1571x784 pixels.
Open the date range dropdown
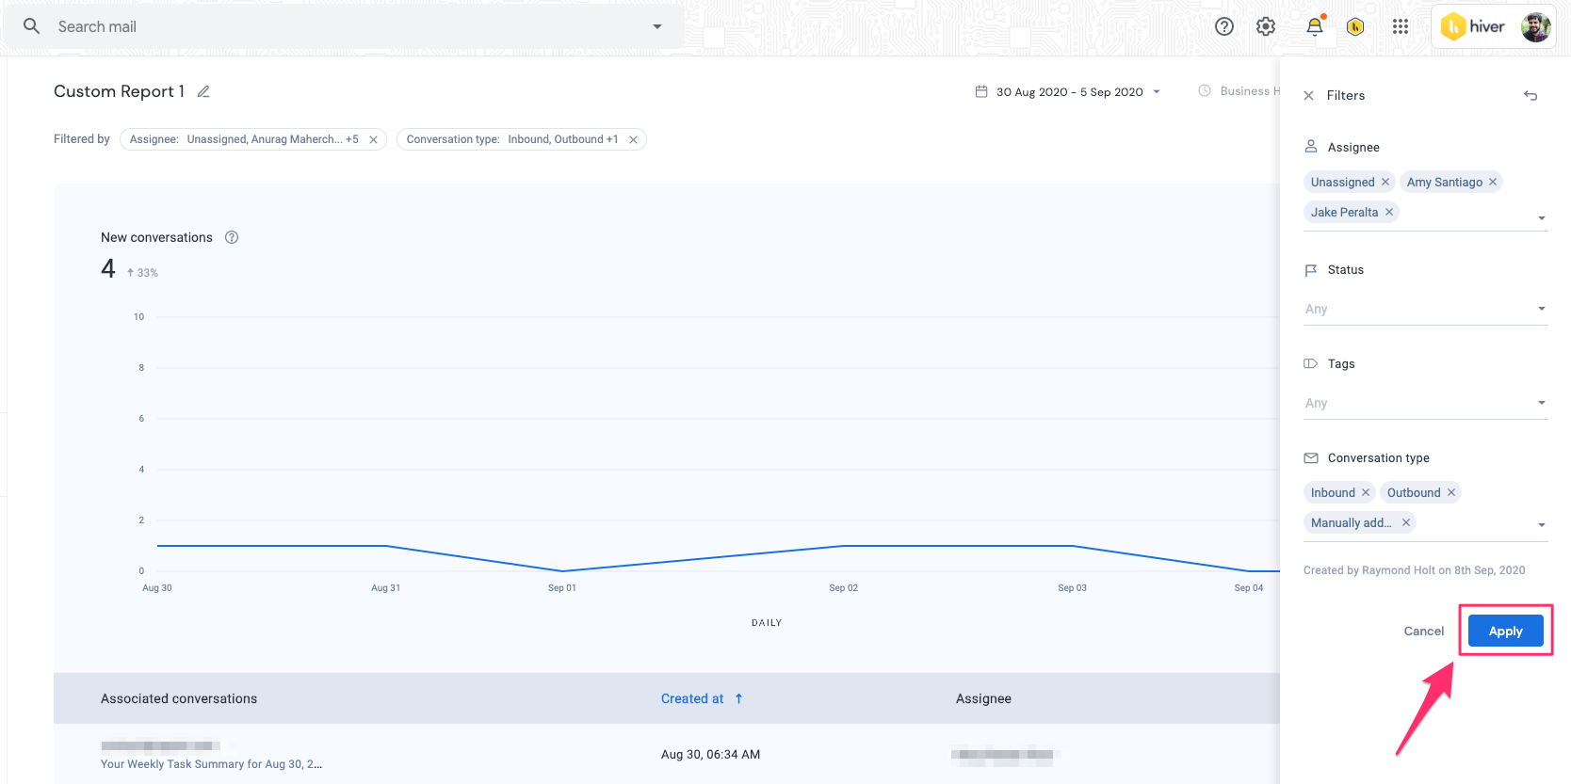(x=1157, y=91)
